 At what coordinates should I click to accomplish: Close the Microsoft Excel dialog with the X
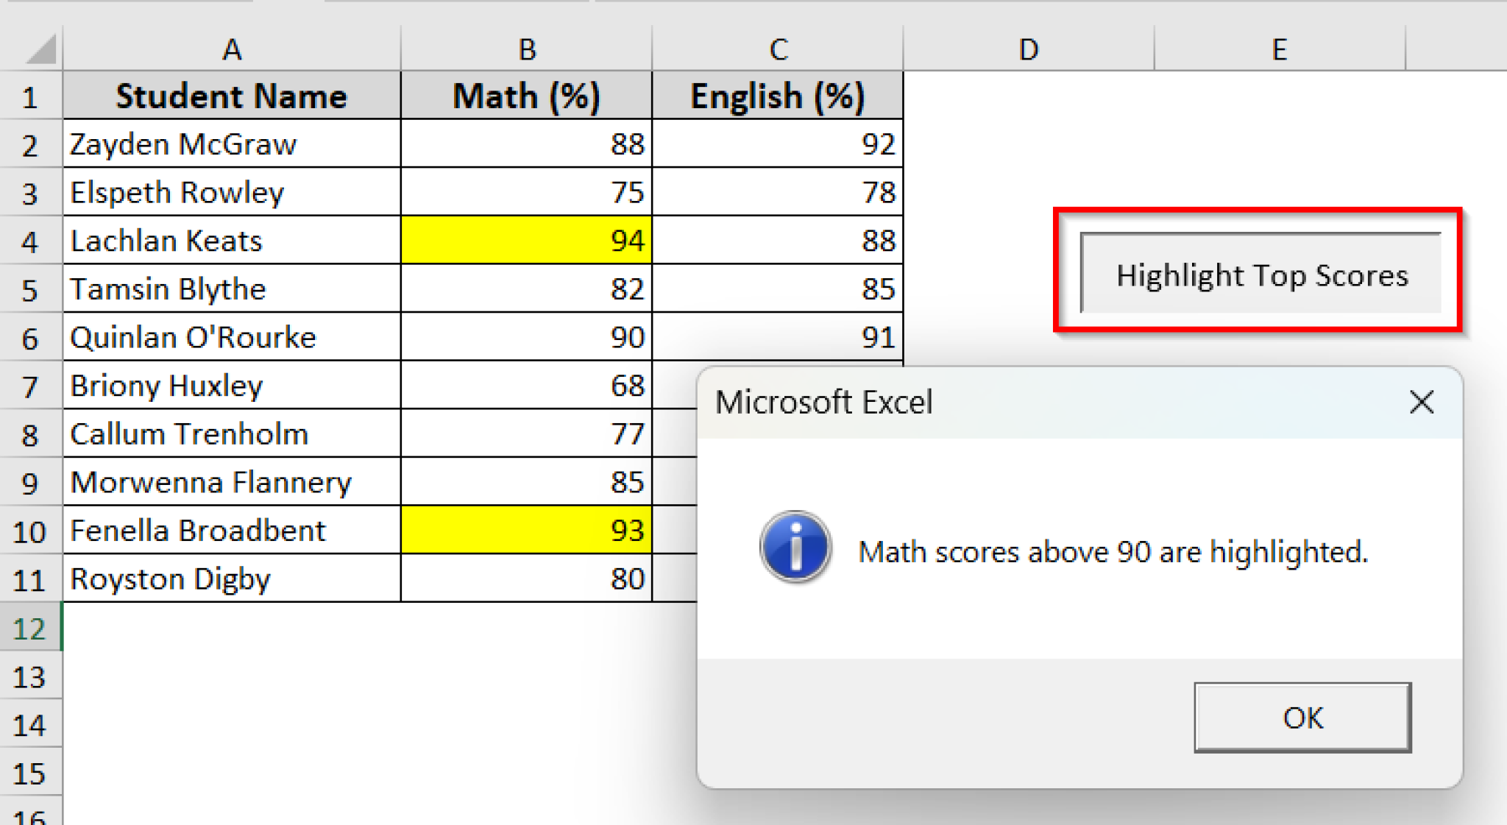[x=1421, y=402]
